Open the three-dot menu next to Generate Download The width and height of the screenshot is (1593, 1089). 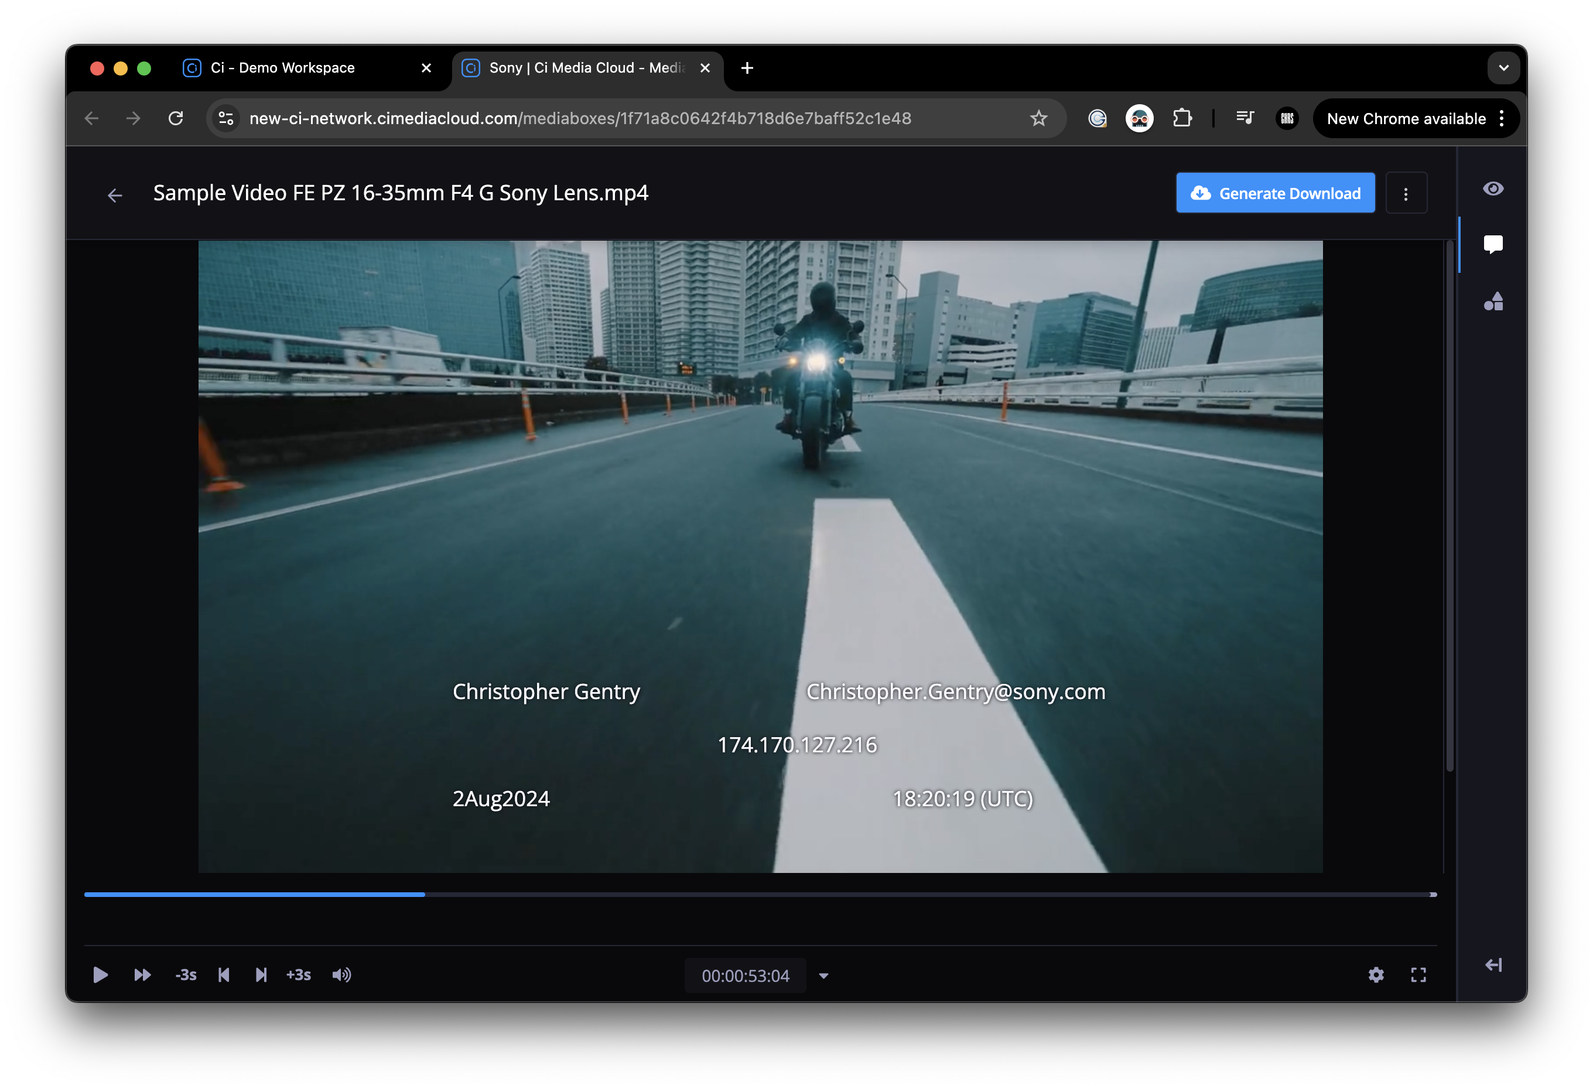click(1406, 194)
